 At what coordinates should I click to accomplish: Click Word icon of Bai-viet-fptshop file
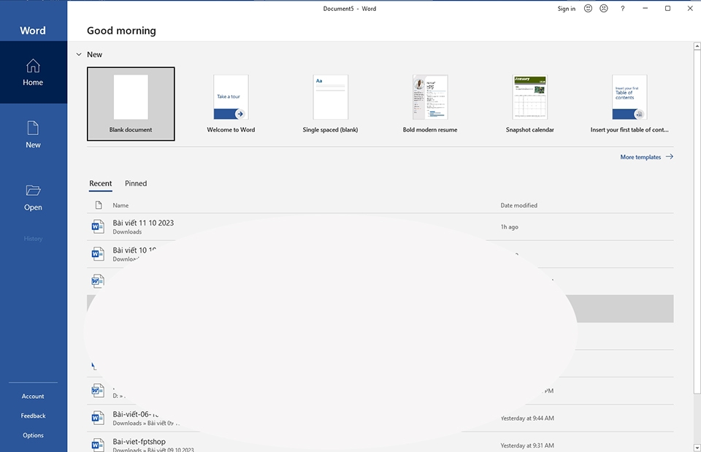click(97, 445)
